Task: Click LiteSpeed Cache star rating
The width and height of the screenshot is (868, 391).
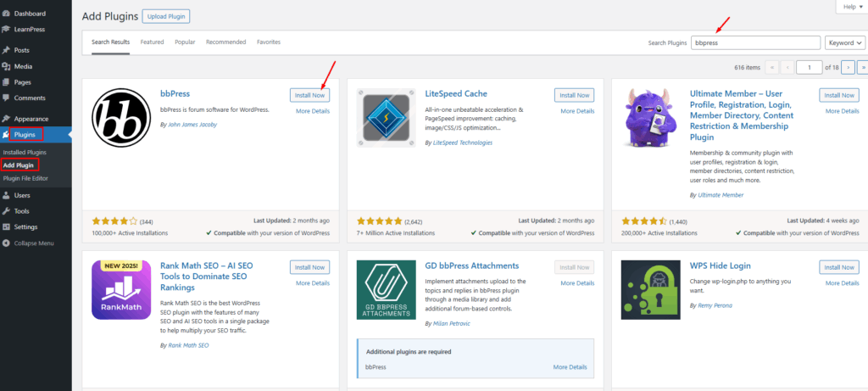Action: [x=380, y=221]
